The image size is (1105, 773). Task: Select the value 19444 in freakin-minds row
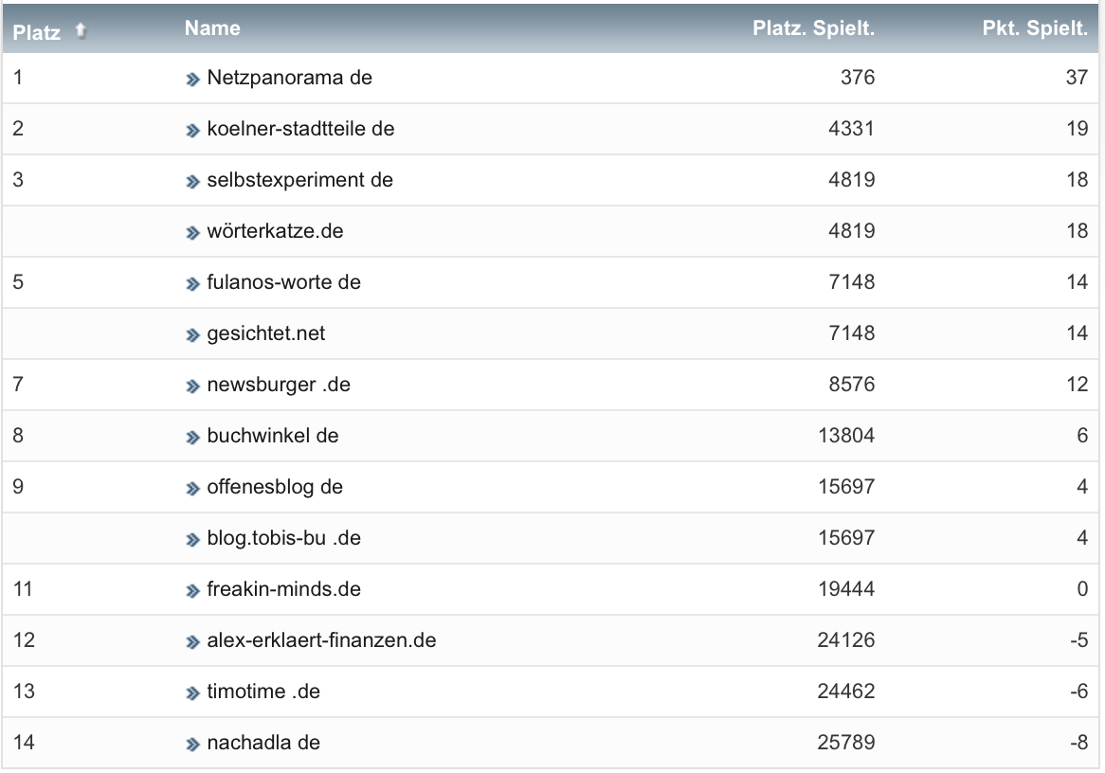coord(846,589)
